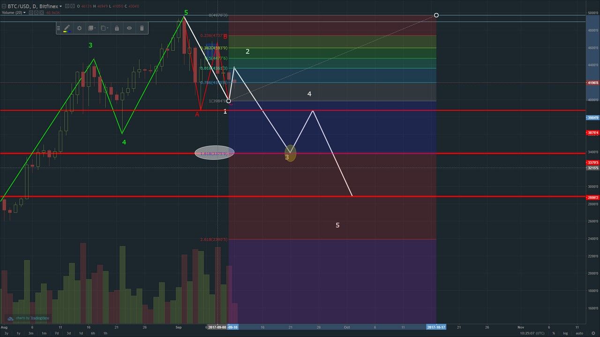Open the visual order layers dropdown
Image resolution: width=600 pixels, height=337 pixels.
(92, 28)
